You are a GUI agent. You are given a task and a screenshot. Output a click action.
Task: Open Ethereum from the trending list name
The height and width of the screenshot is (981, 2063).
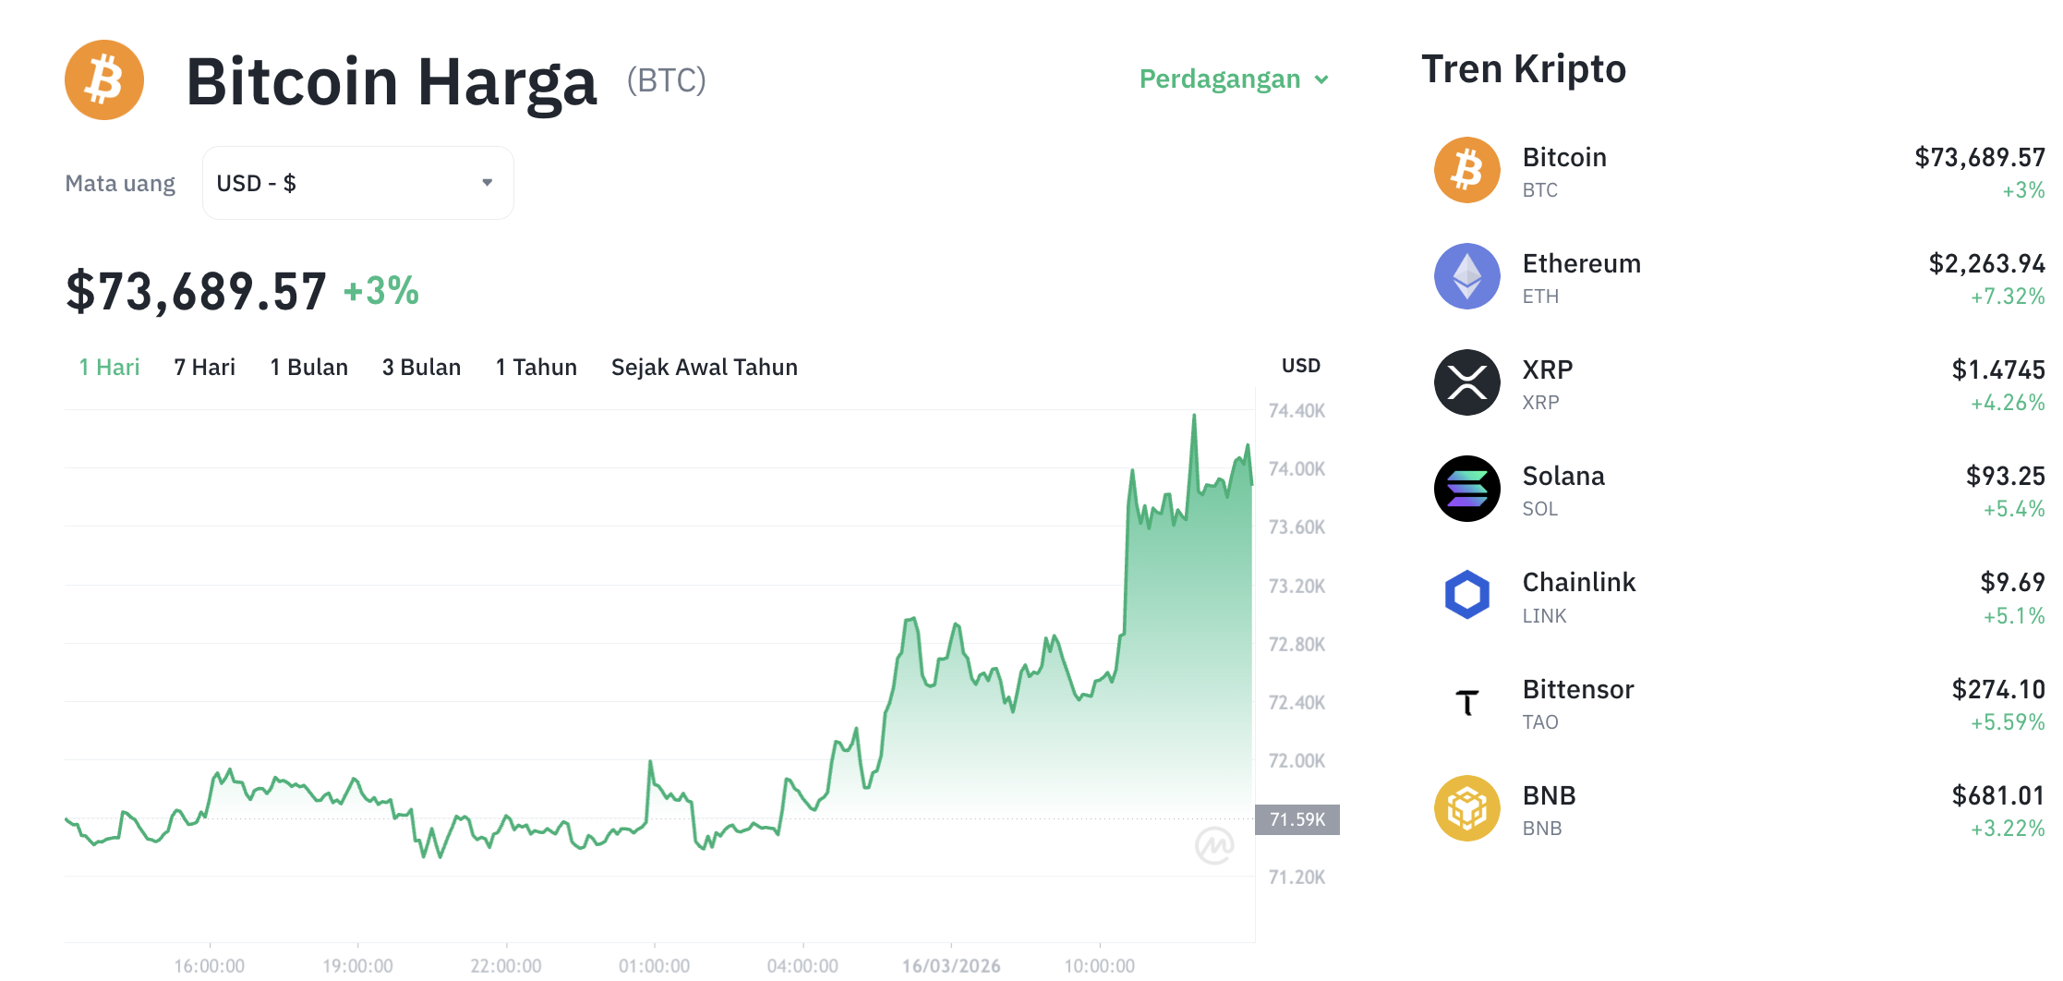click(x=1581, y=262)
